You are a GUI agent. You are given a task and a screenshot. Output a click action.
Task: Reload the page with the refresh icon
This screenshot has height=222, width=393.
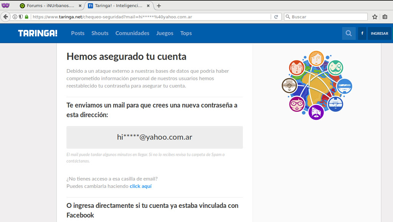pyautogui.click(x=276, y=16)
